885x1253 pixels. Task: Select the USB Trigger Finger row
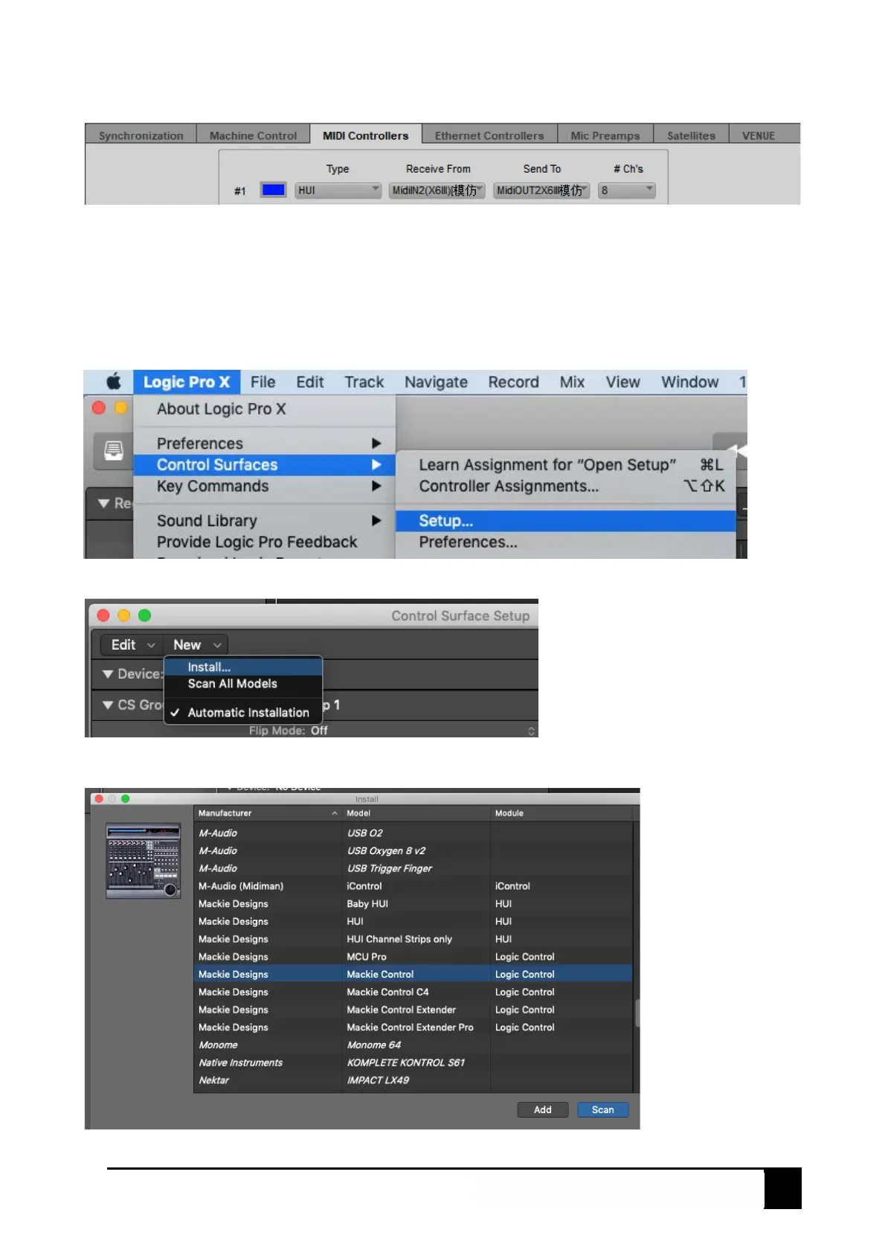[413, 868]
